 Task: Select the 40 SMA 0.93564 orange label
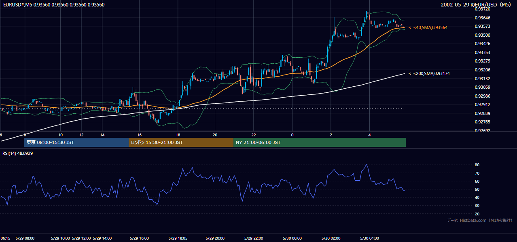(x=428, y=27)
